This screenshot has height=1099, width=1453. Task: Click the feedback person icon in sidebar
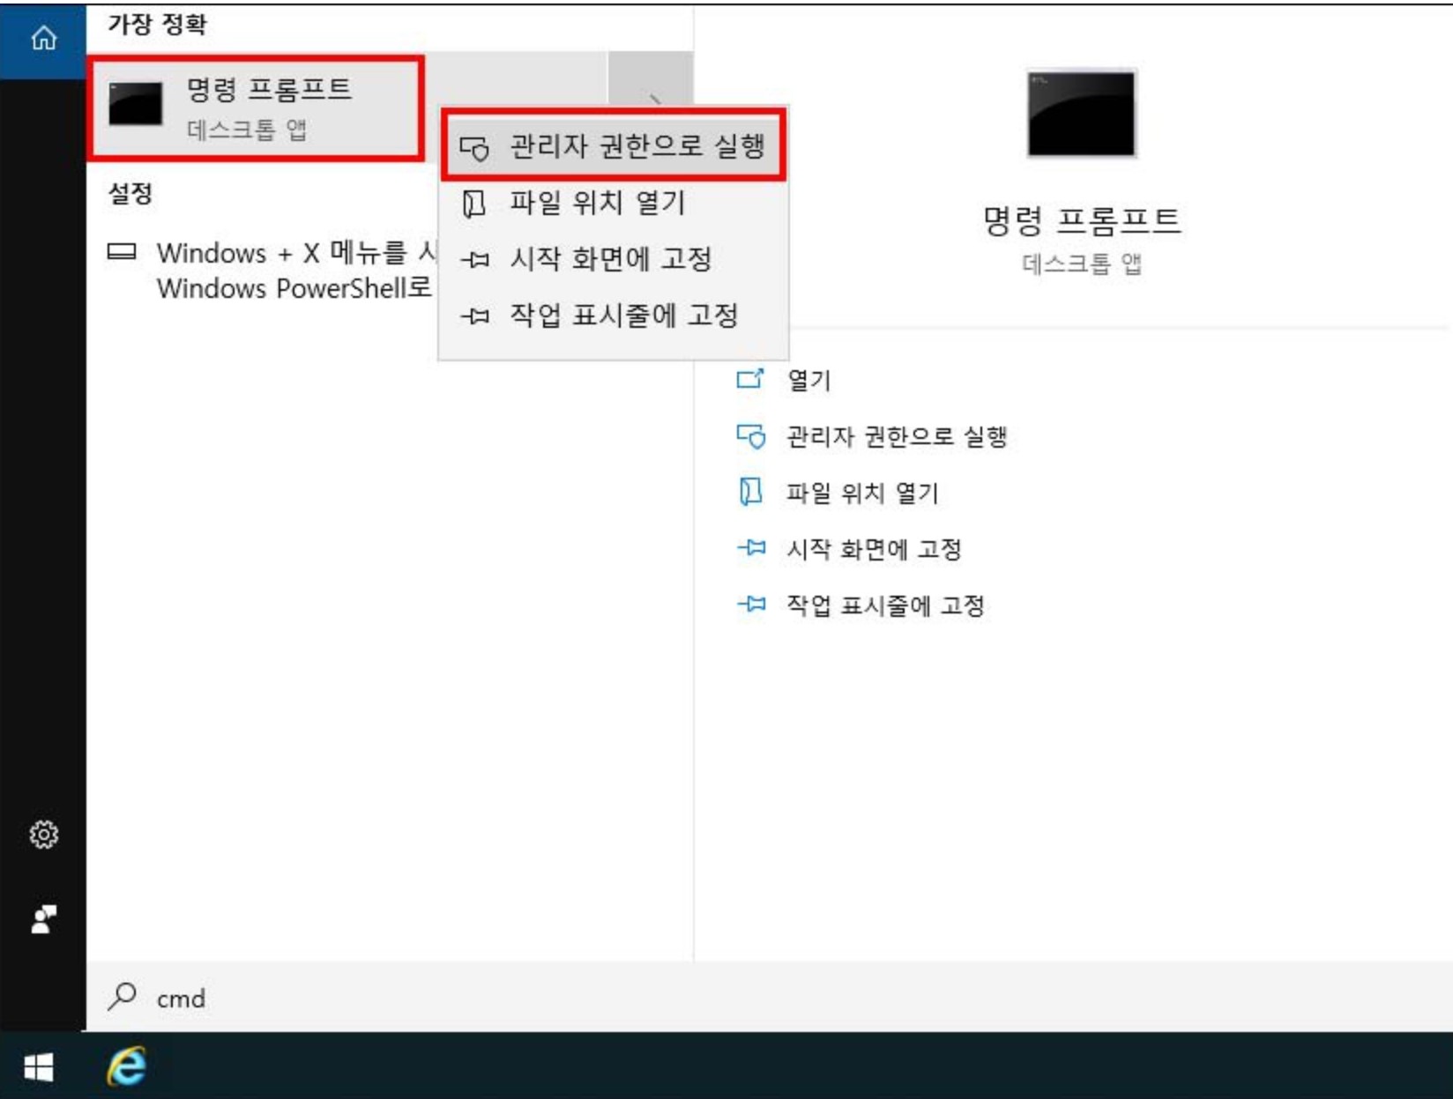[x=43, y=919]
